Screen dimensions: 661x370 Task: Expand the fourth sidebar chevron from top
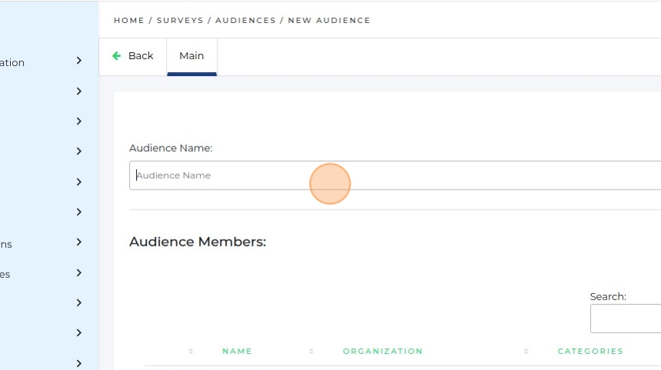point(79,151)
